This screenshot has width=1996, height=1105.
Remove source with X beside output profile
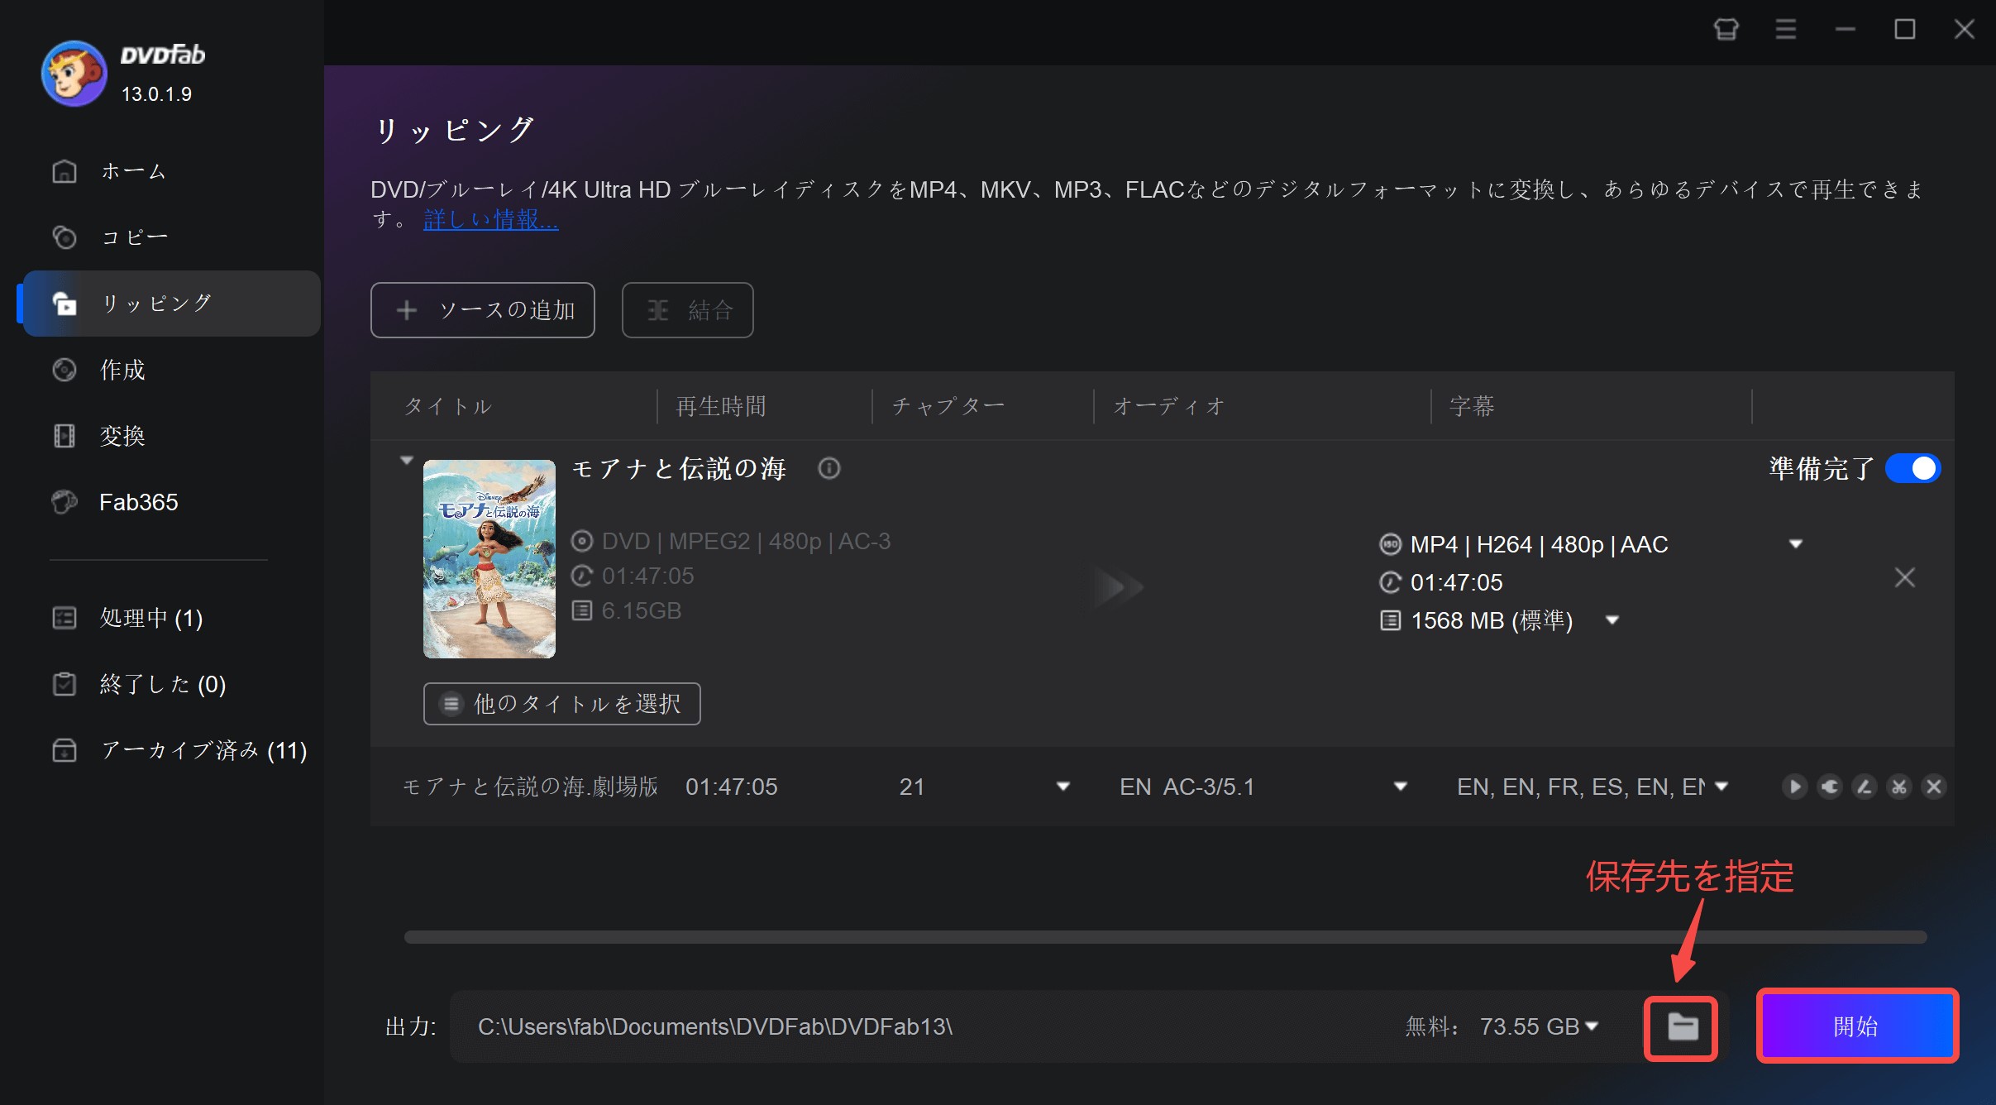click(x=1904, y=577)
